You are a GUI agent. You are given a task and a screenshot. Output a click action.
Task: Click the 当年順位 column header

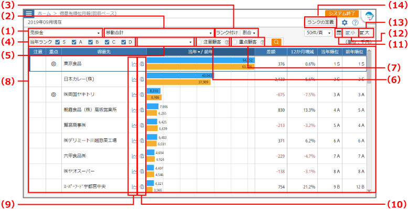pos(330,52)
